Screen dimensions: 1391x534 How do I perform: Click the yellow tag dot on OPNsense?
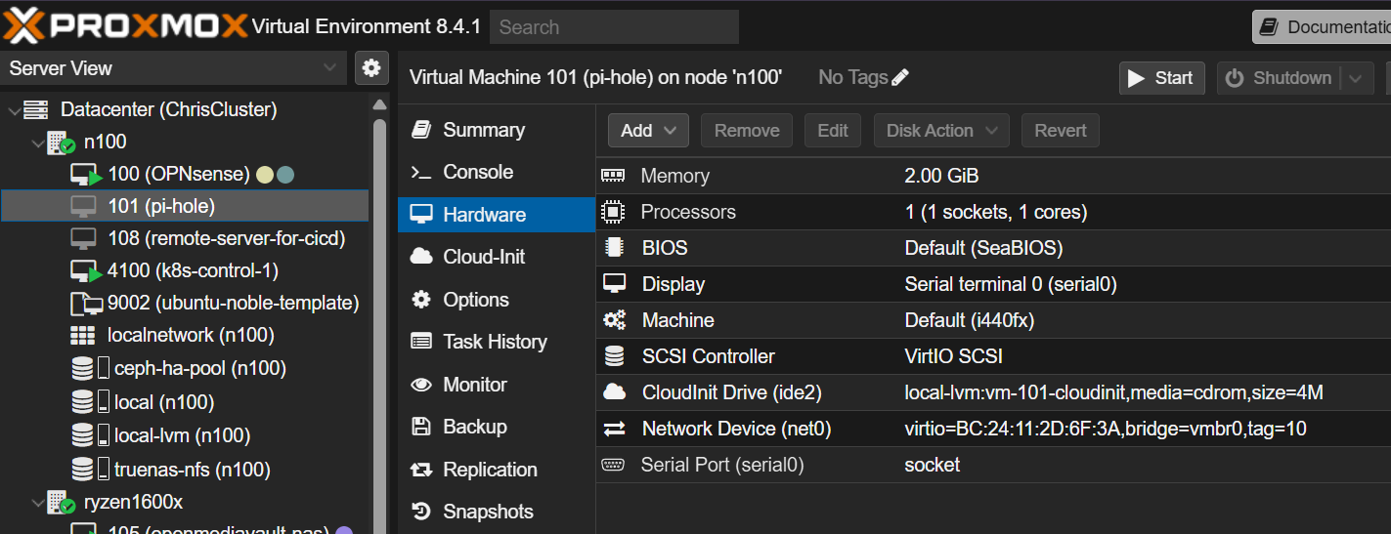click(x=264, y=176)
